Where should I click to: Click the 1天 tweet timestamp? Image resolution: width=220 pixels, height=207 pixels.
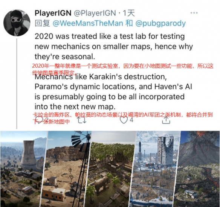pos(129,13)
